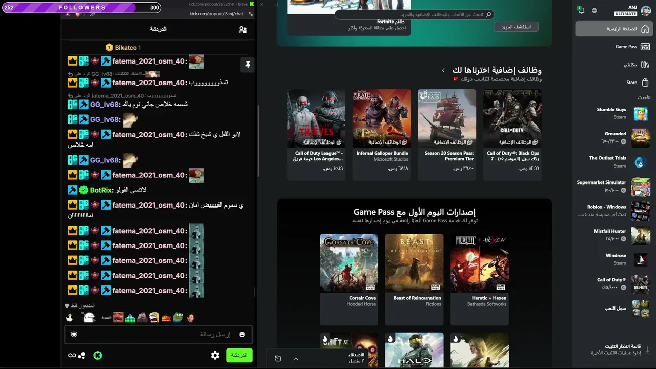This screenshot has width=656, height=369.
Task: Open Call of Duty Black Ops 7 add-on
Action: (x=512, y=135)
